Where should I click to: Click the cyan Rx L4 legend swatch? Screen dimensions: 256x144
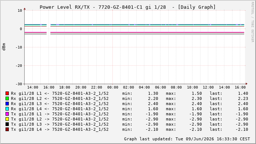(x=7, y=109)
